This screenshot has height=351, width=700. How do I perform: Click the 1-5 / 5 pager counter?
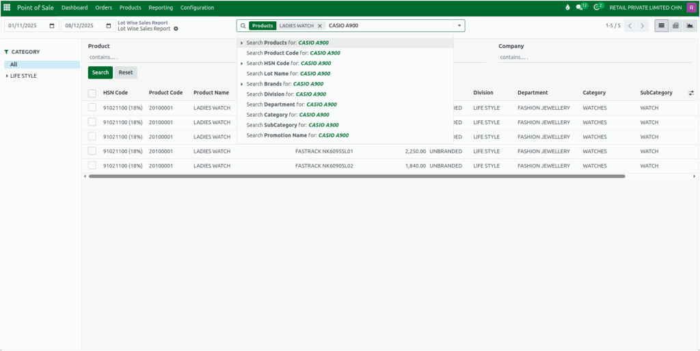tap(613, 26)
